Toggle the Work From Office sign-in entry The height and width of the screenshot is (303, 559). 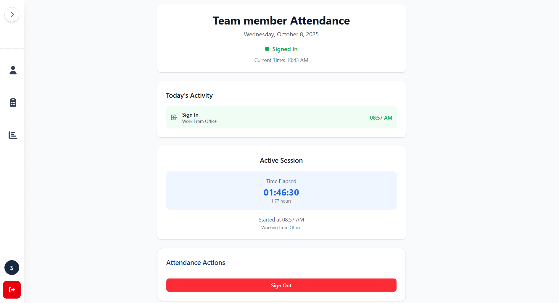pos(281,117)
